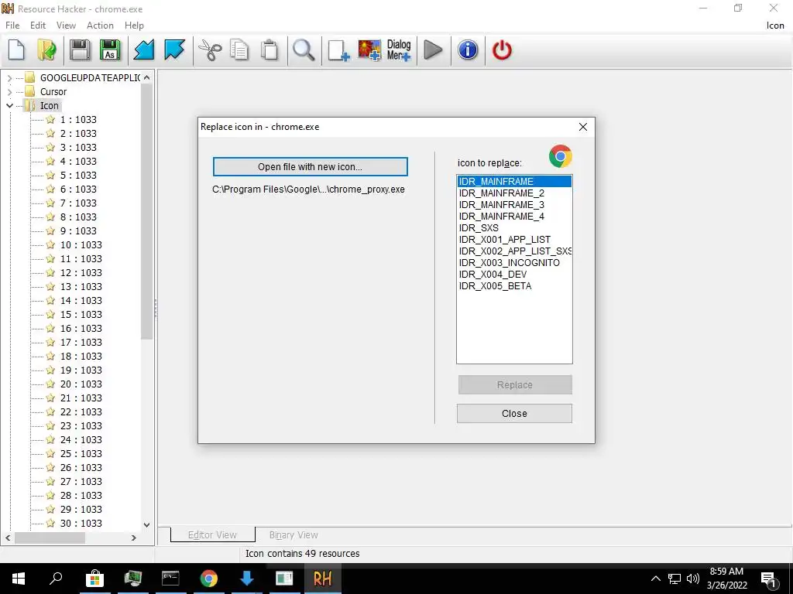Click the right blue arrow toolbar icon

[x=174, y=50]
